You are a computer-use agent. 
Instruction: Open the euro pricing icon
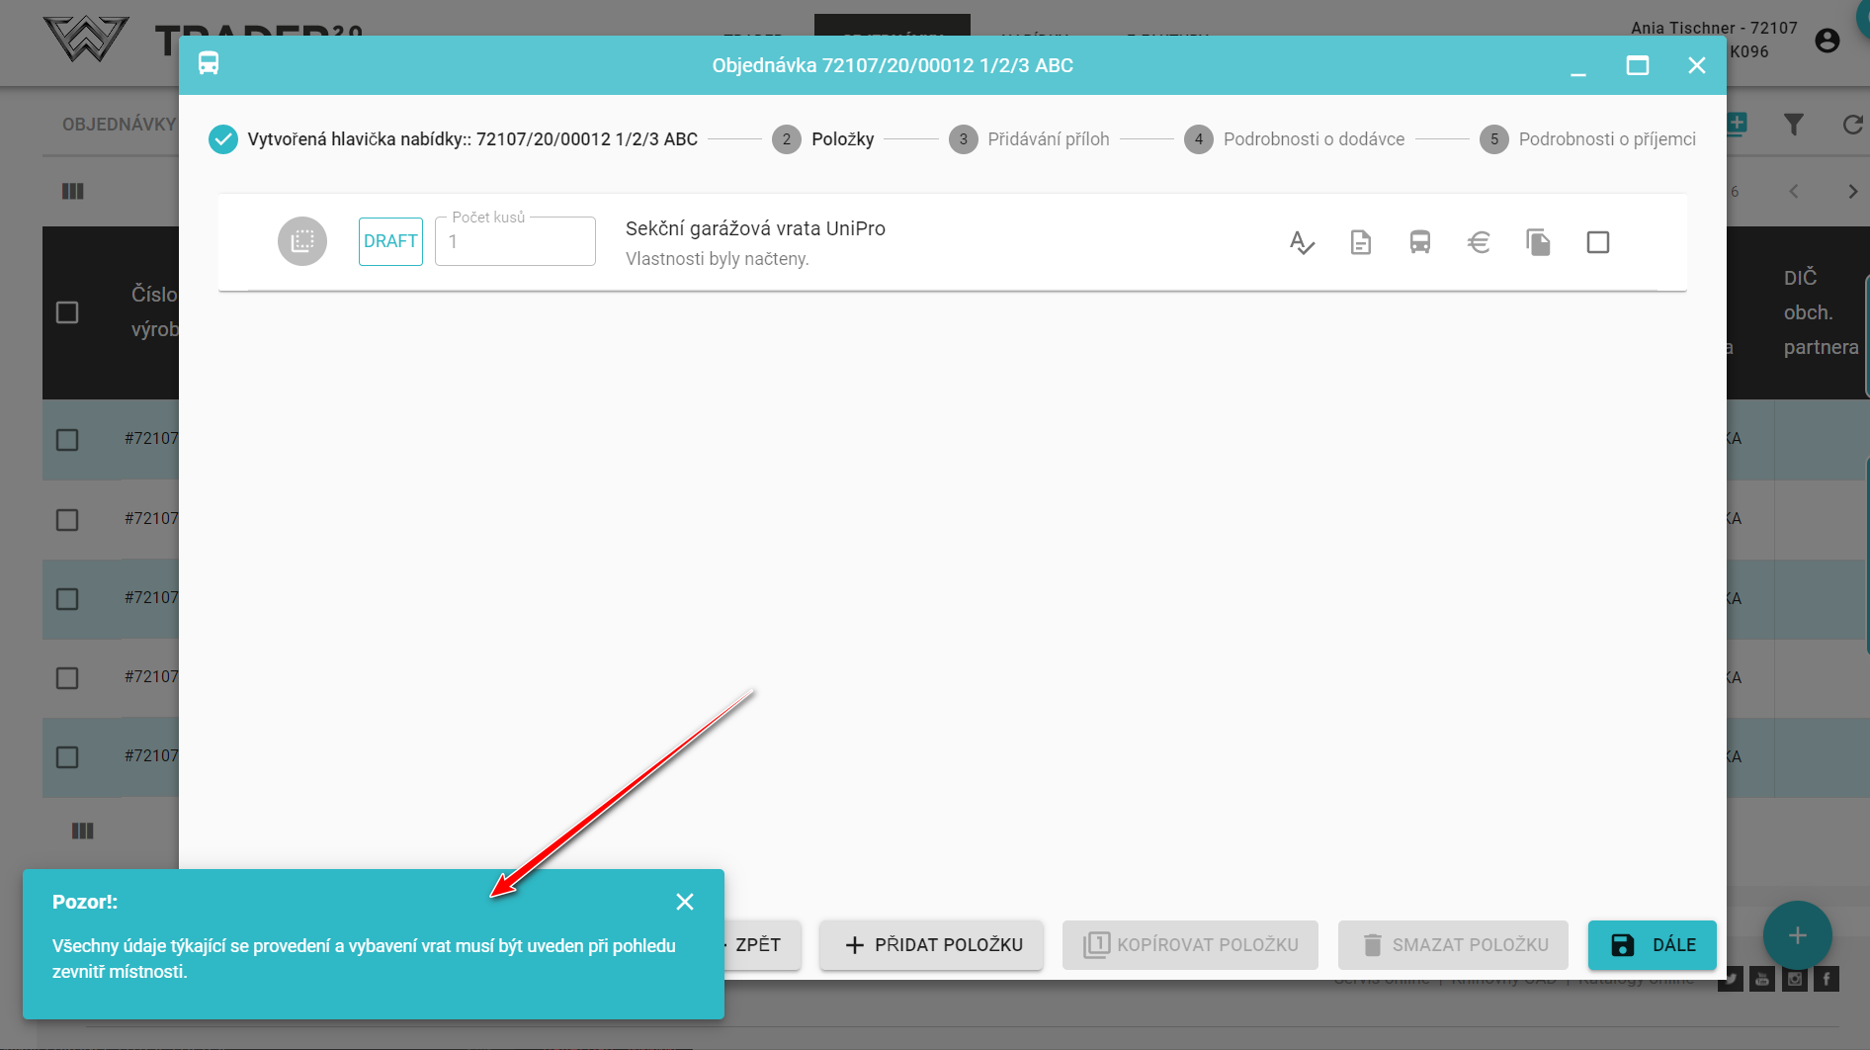[x=1479, y=242]
